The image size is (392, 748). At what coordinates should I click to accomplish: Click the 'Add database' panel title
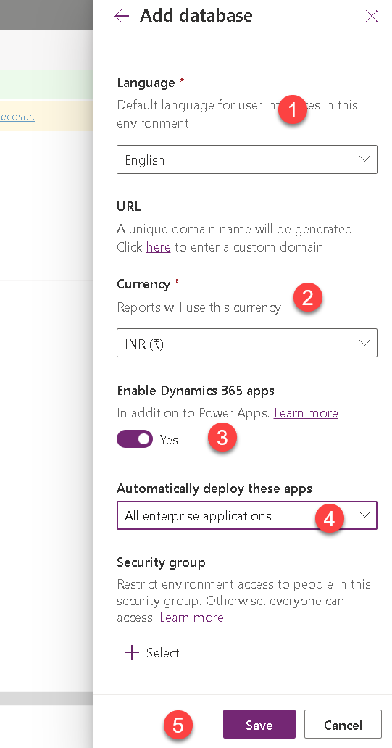coord(196,16)
